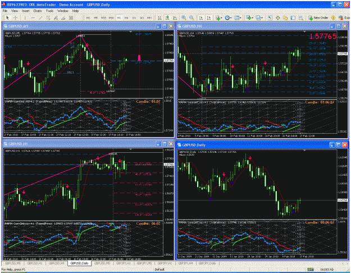The height and width of the screenshot is (273, 351).
Task: Open the View menu
Action: click(15, 11)
